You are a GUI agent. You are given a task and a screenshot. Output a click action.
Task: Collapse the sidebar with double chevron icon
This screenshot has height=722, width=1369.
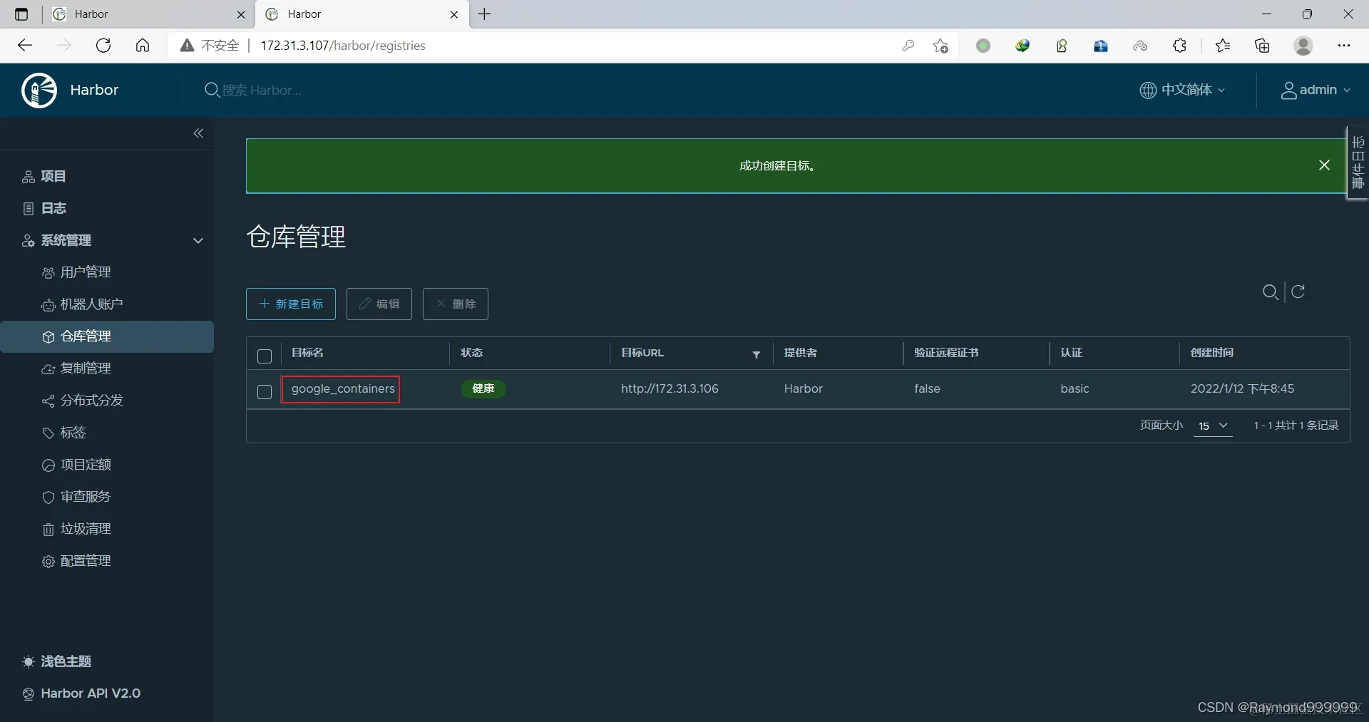198,133
